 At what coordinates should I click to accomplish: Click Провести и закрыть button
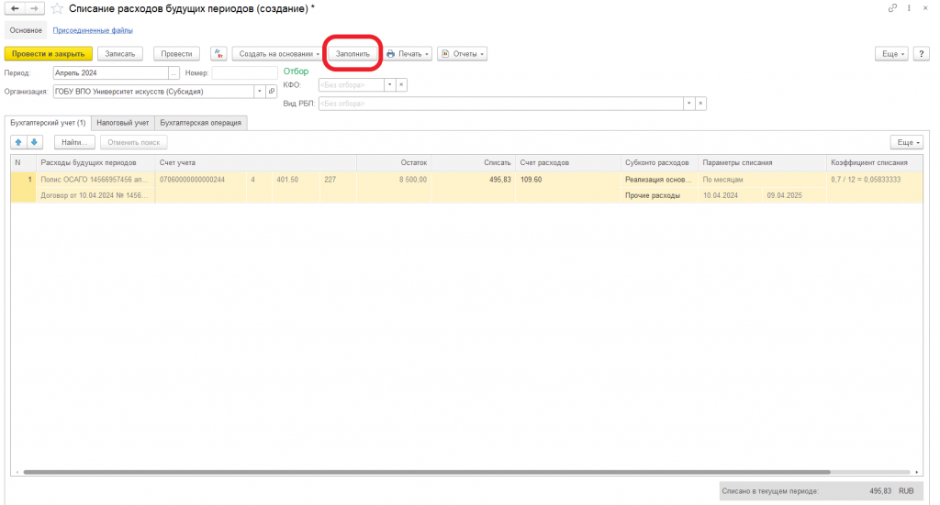pyautogui.click(x=49, y=54)
